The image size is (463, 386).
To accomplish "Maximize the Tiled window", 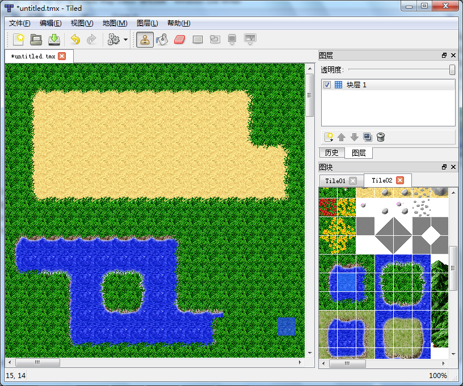I will (424, 6).
